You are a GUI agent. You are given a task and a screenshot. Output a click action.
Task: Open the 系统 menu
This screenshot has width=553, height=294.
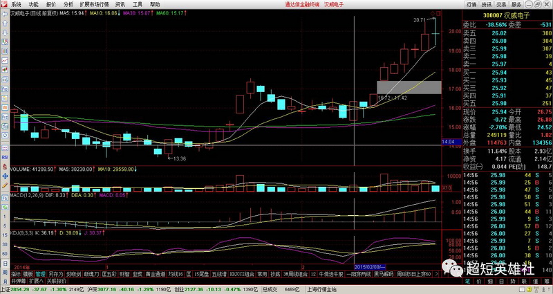coord(16,3)
